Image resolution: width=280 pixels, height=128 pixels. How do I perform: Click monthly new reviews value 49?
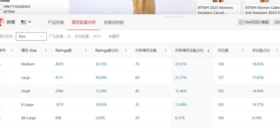[x=137, y=91]
